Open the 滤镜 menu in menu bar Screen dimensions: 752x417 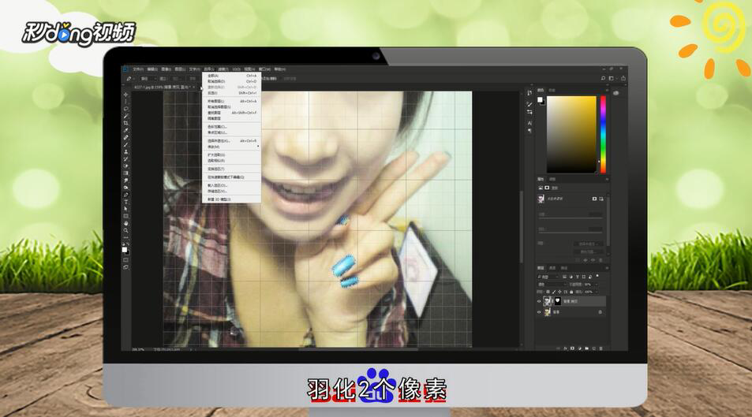tap(223, 69)
